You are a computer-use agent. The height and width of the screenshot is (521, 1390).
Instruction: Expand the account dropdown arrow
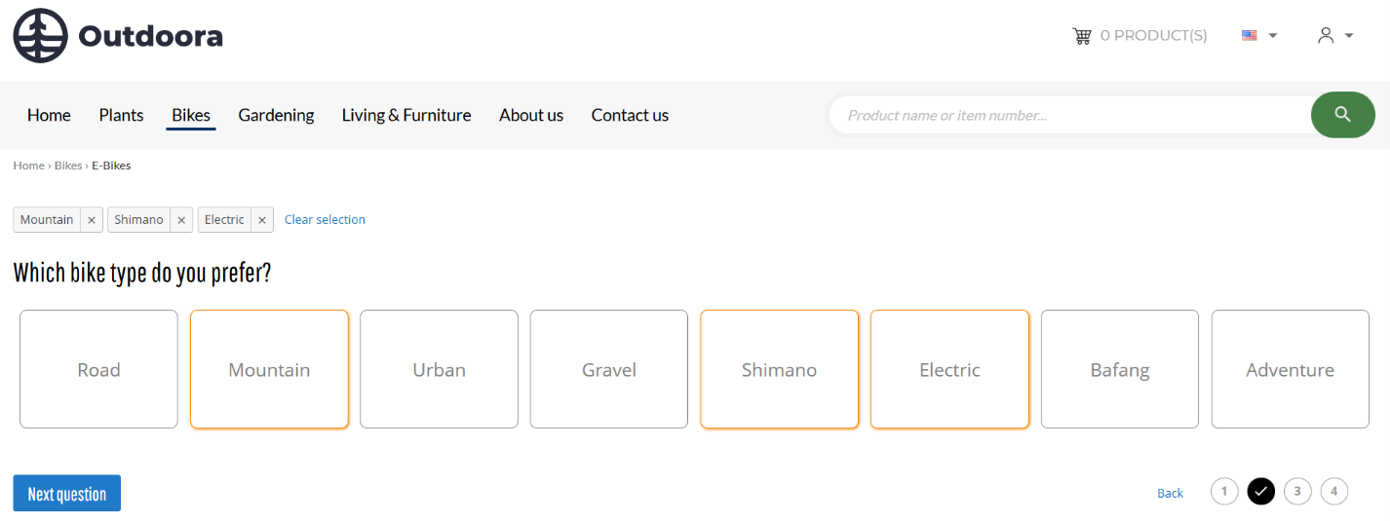1349,36
